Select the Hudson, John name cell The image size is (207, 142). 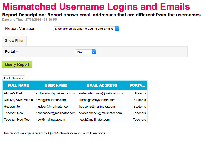pos(14,106)
